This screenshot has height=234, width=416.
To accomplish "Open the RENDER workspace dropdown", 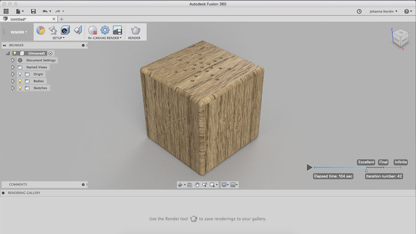I will (x=19, y=32).
